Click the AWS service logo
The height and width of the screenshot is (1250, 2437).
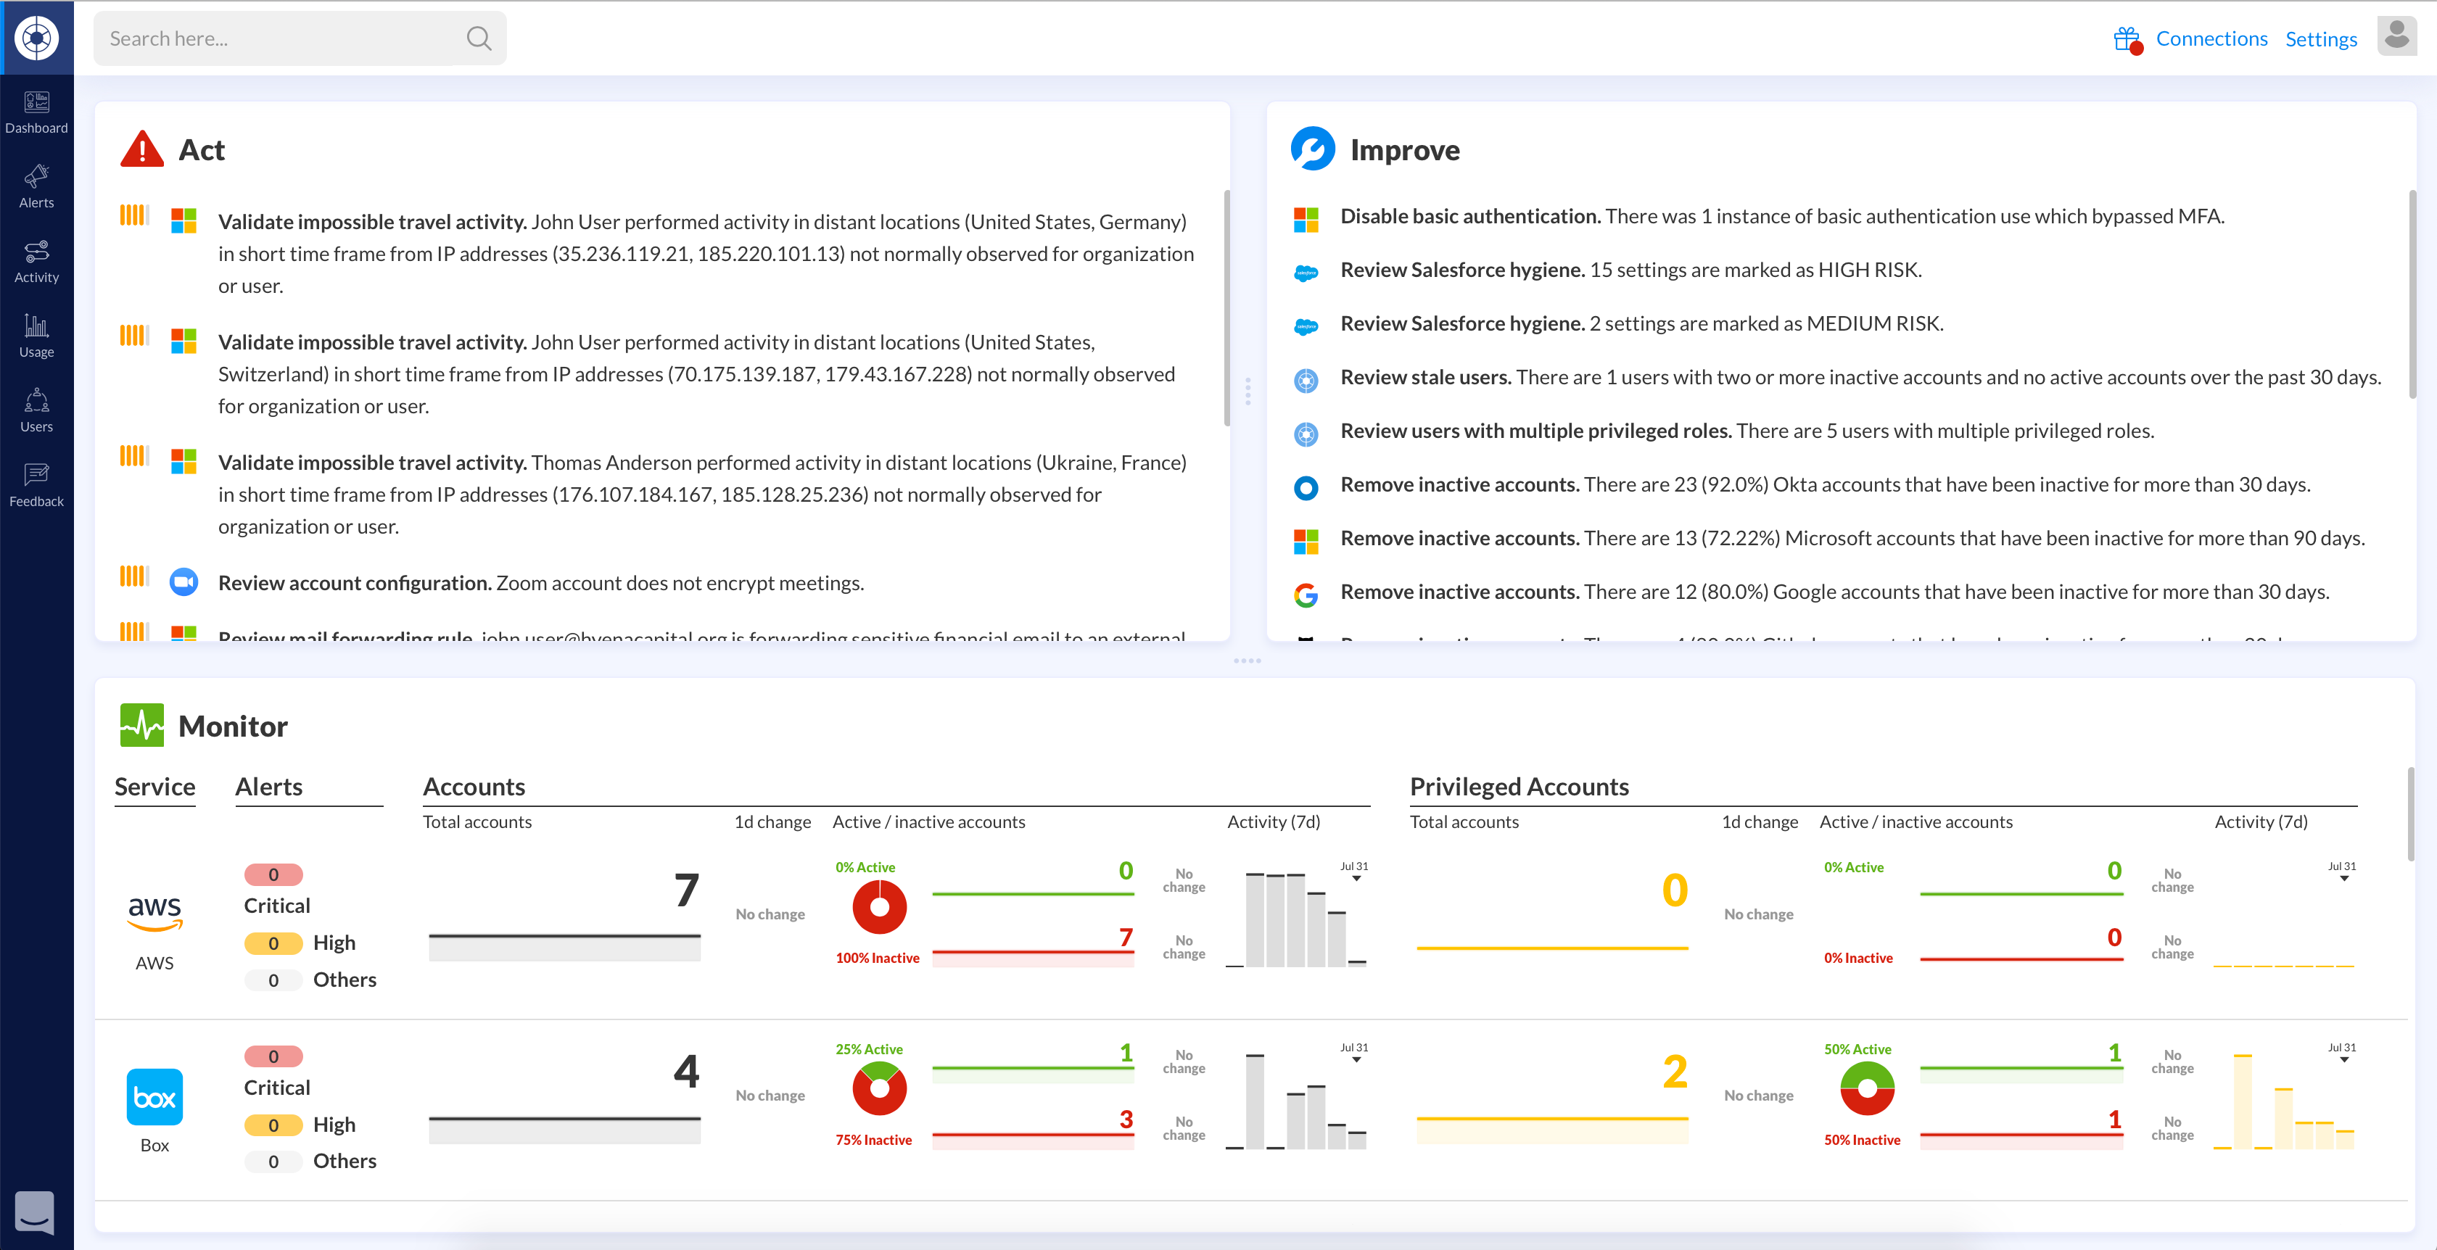154,914
